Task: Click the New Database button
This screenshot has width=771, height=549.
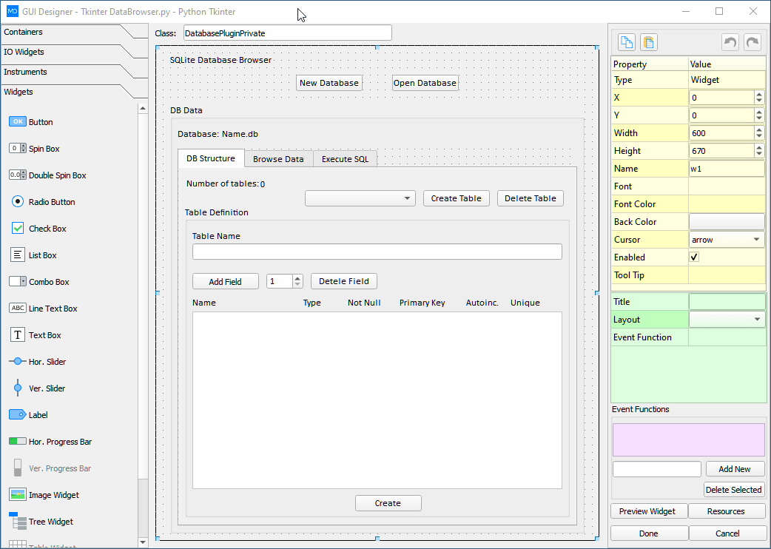Action: pyautogui.click(x=329, y=83)
